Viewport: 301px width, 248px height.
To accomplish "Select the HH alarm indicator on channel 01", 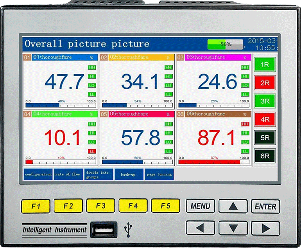I will click(92, 67).
